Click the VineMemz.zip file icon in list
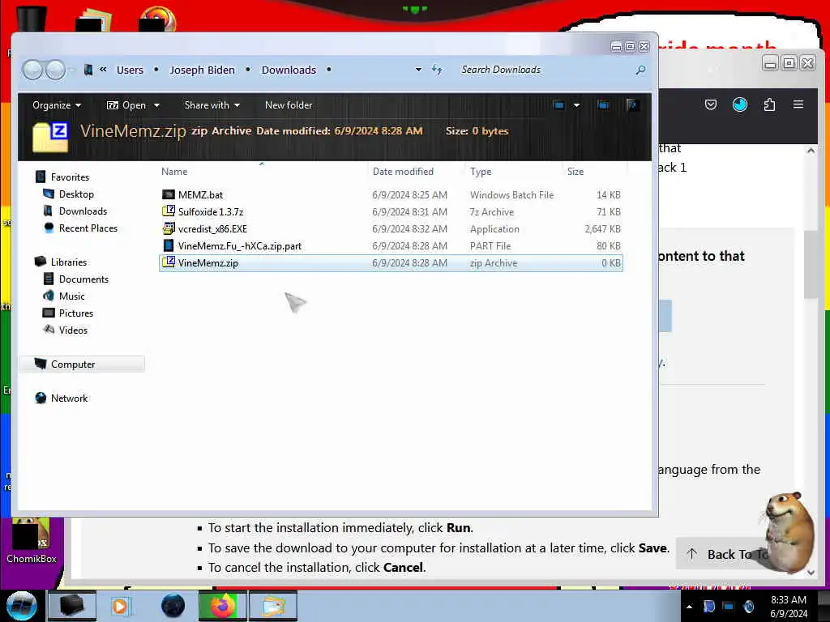This screenshot has width=830, height=622. click(169, 262)
